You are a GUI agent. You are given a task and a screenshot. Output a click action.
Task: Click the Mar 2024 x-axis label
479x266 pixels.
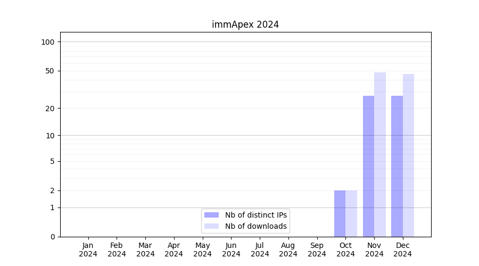(145, 250)
